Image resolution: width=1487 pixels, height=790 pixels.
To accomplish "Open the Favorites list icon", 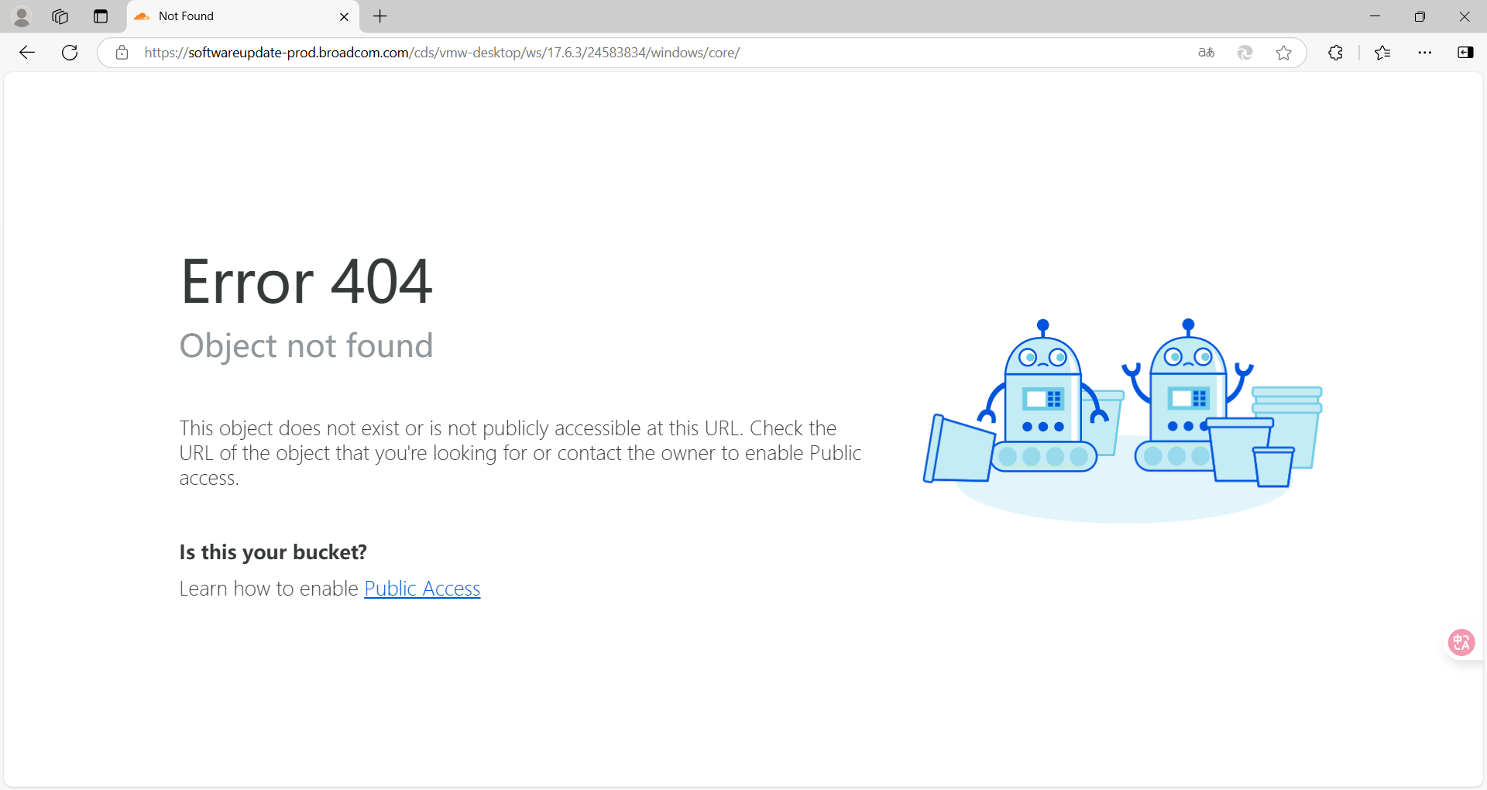I will point(1383,53).
